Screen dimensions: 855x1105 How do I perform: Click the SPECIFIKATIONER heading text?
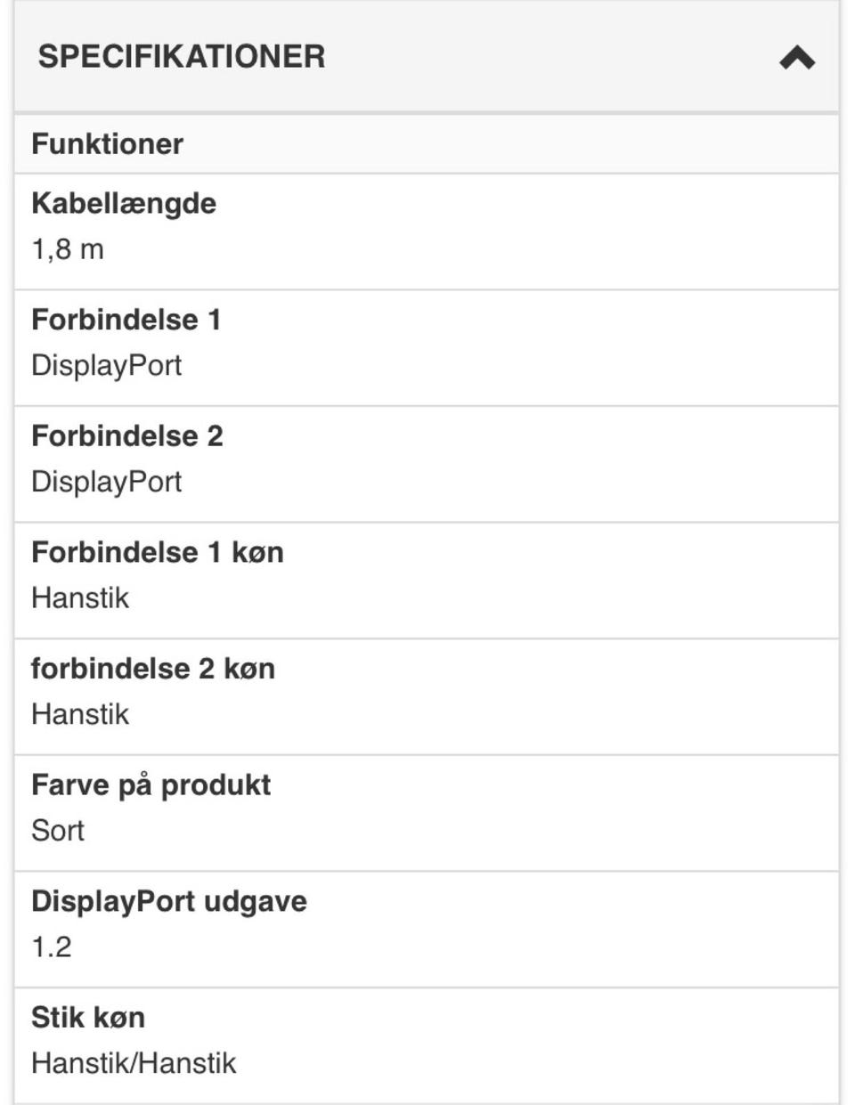pyautogui.click(x=182, y=57)
